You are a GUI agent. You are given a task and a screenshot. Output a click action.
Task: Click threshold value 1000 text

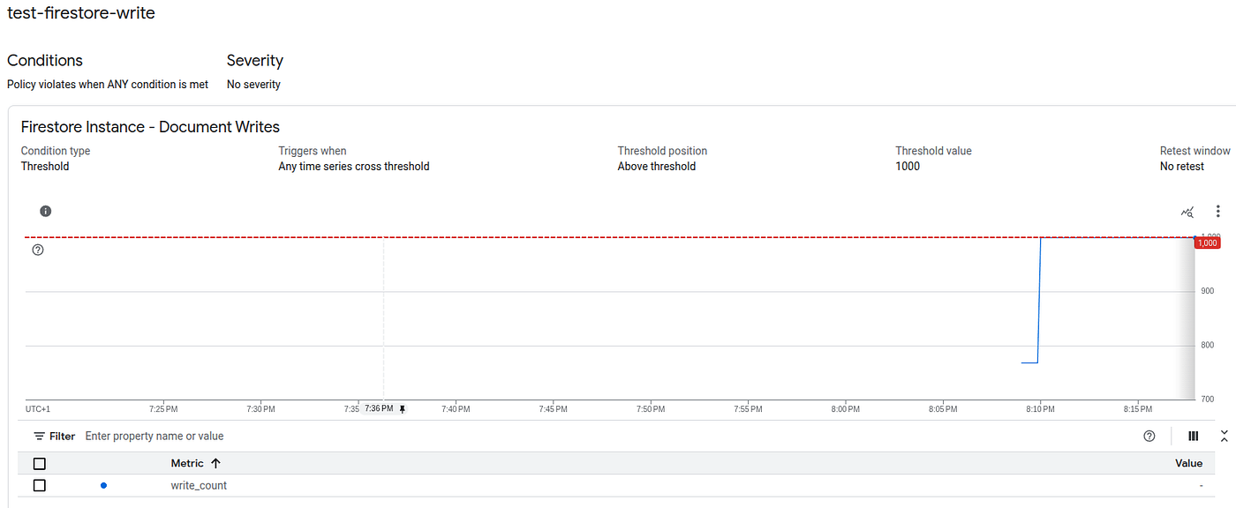[908, 167]
